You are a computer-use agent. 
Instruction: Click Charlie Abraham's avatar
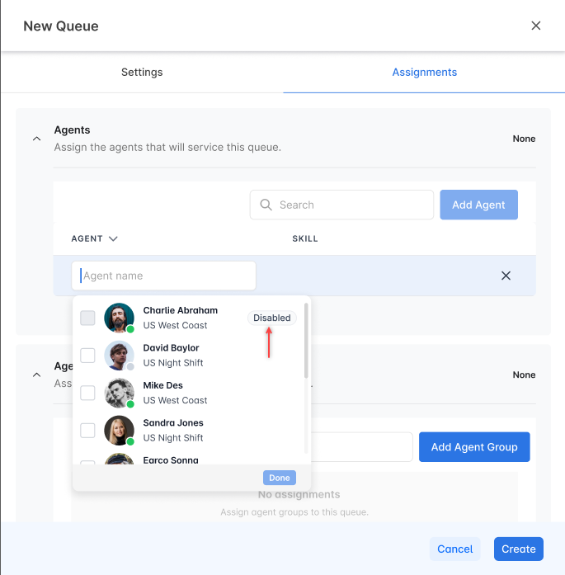(x=119, y=318)
